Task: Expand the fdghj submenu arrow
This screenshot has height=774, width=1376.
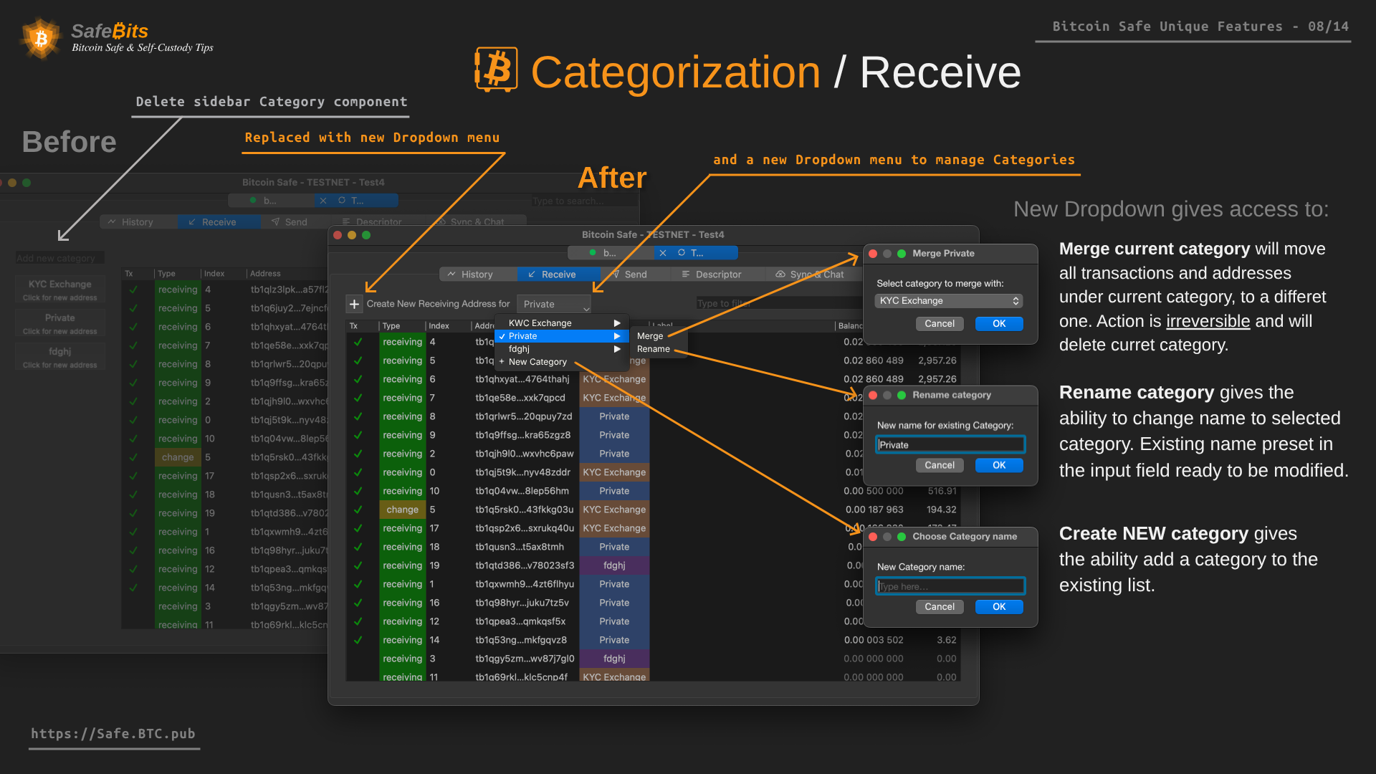Action: tap(617, 349)
